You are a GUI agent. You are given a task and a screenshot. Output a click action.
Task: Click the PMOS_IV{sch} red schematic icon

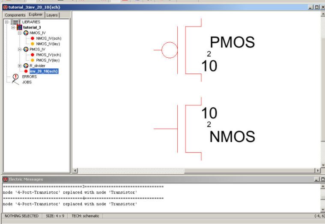pos(32,55)
